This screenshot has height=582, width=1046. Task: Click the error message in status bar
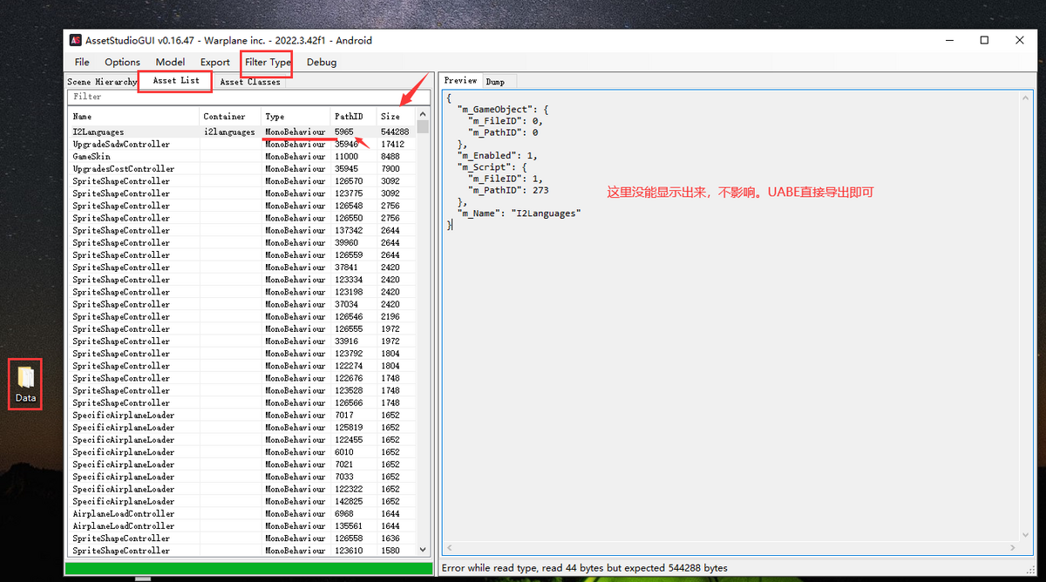(x=585, y=568)
